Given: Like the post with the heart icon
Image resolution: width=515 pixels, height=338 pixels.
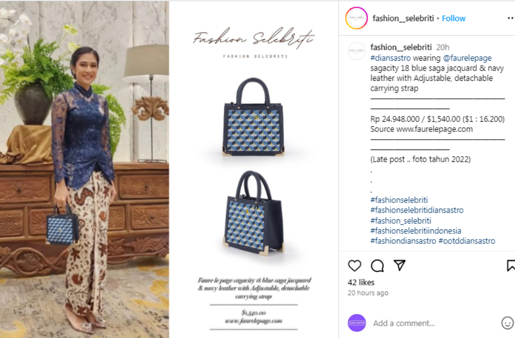Looking at the screenshot, I should 354,265.
